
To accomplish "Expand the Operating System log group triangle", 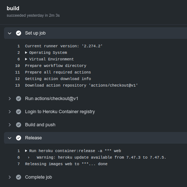I will [x=26, y=52].
